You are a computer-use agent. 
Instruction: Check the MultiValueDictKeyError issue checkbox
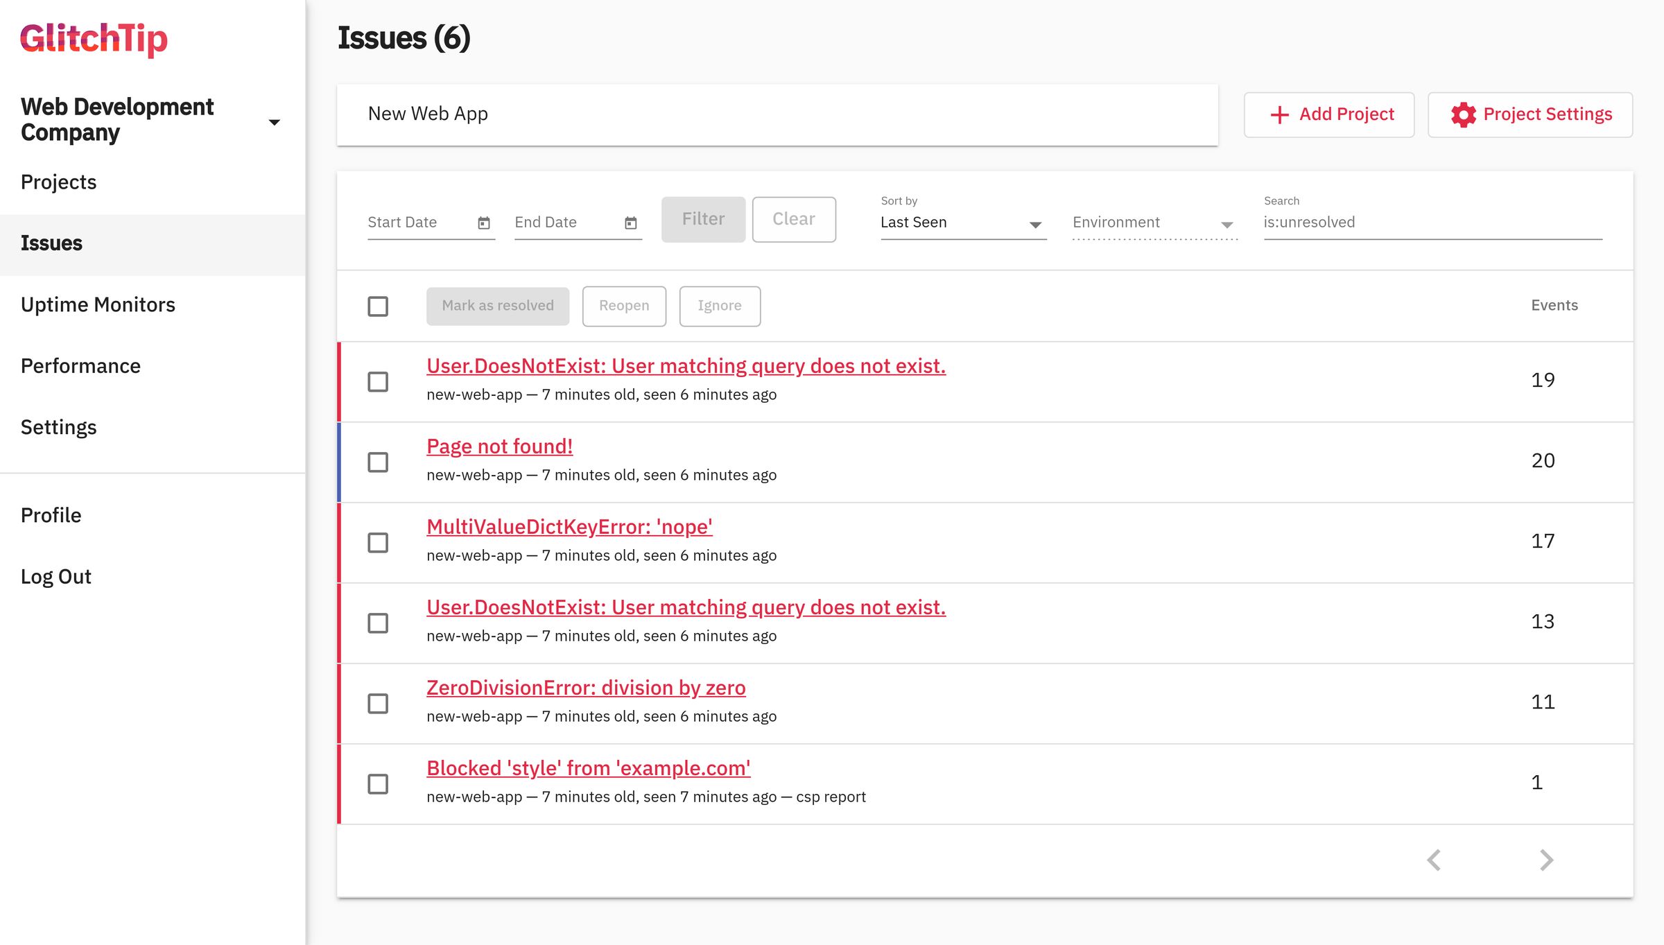[x=378, y=543]
